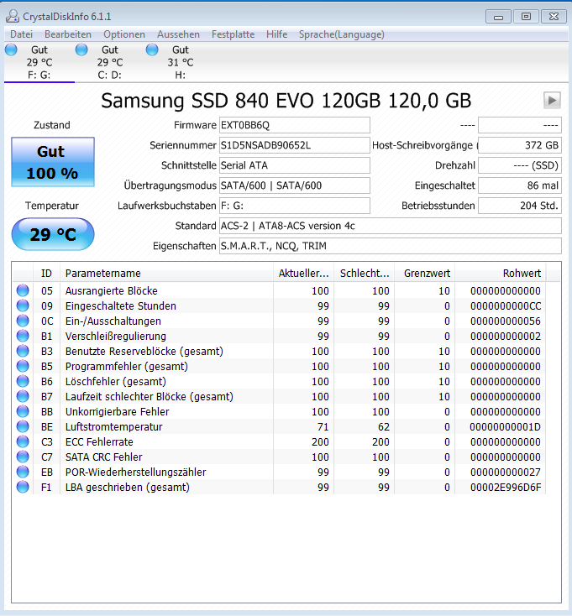Viewport: 572px width, 616px height.
Task: Click the Schlecht... column header
Action: pos(364,273)
